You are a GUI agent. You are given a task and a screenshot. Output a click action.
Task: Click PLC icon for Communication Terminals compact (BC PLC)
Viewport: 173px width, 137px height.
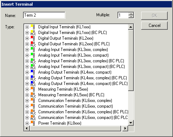click(x=33, y=118)
